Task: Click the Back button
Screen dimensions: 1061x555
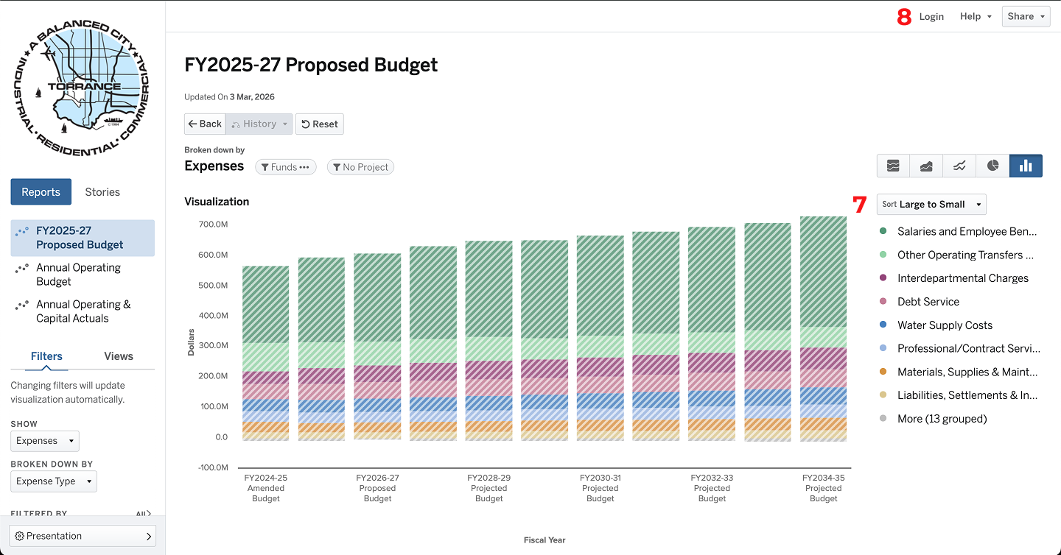Action: click(205, 124)
